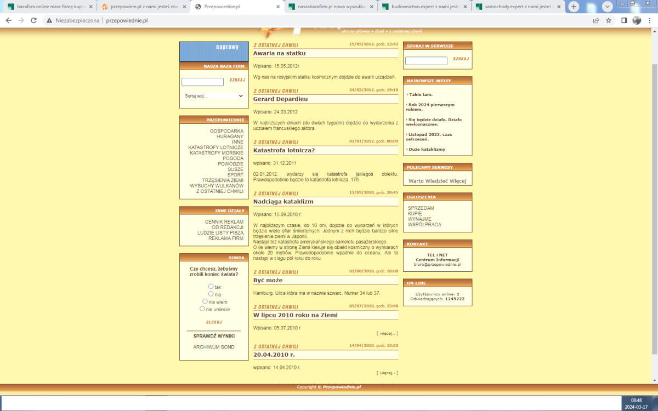Click the Niezabezpieczona security warning icon

[x=49, y=20]
